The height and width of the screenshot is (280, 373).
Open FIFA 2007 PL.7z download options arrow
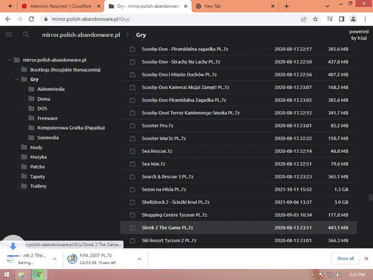[x=140, y=259]
